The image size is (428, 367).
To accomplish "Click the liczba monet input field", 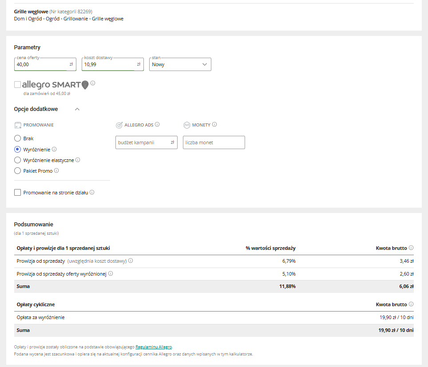I will pos(214,142).
